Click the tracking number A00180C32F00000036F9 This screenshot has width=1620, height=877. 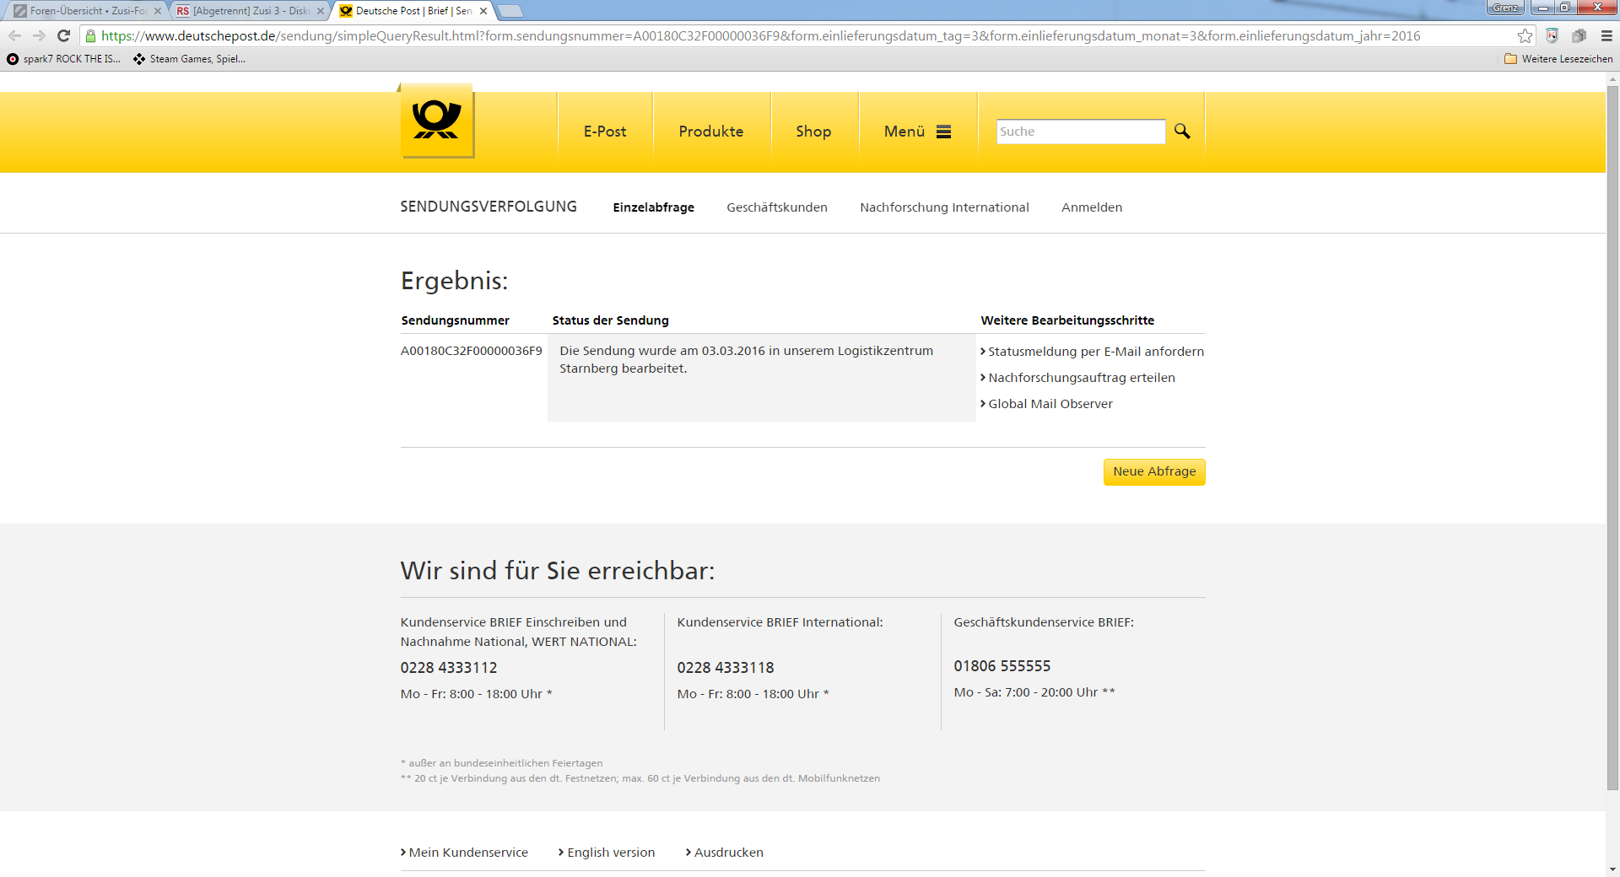point(472,351)
